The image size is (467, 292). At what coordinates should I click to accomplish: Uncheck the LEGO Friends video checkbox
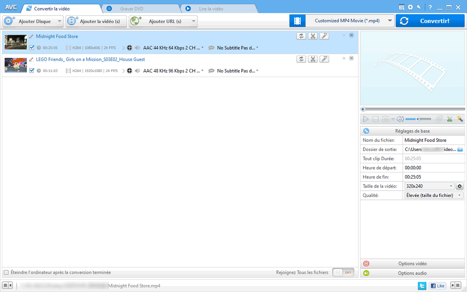(32, 70)
